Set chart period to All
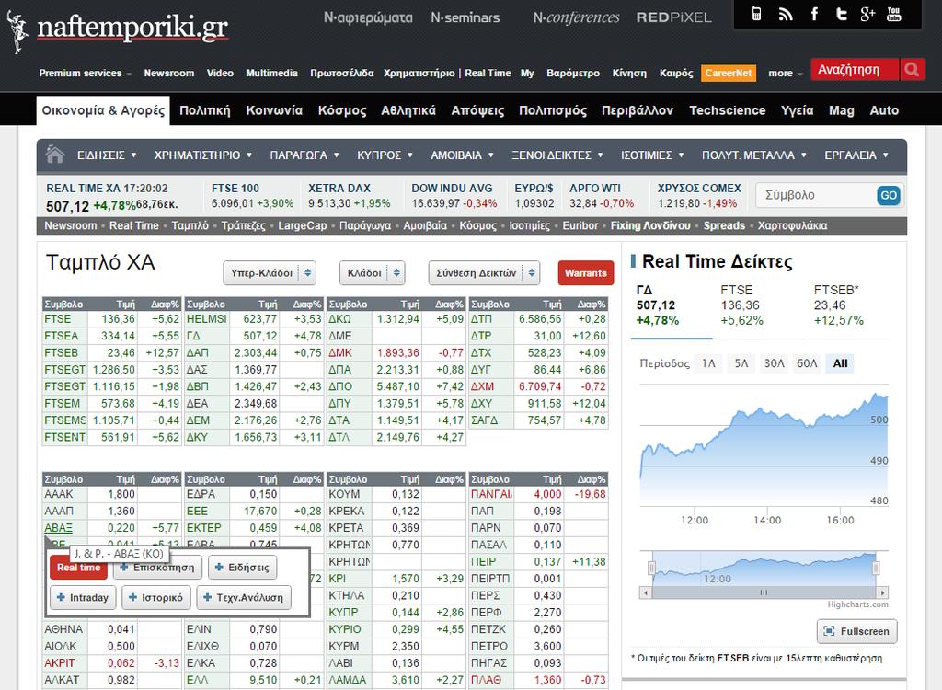This screenshot has width=942, height=690. pyautogui.click(x=840, y=363)
